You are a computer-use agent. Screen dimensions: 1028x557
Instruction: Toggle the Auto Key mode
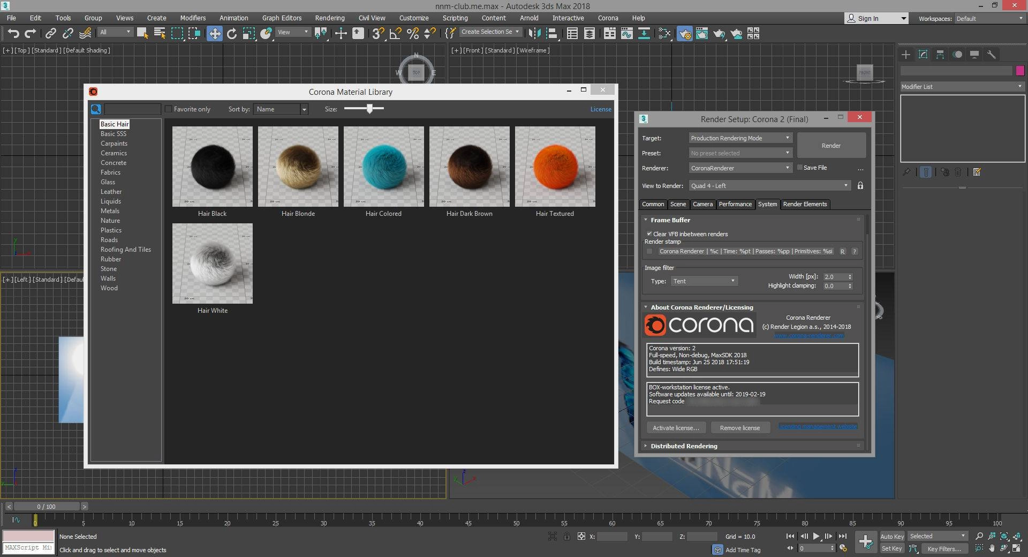[x=892, y=536]
